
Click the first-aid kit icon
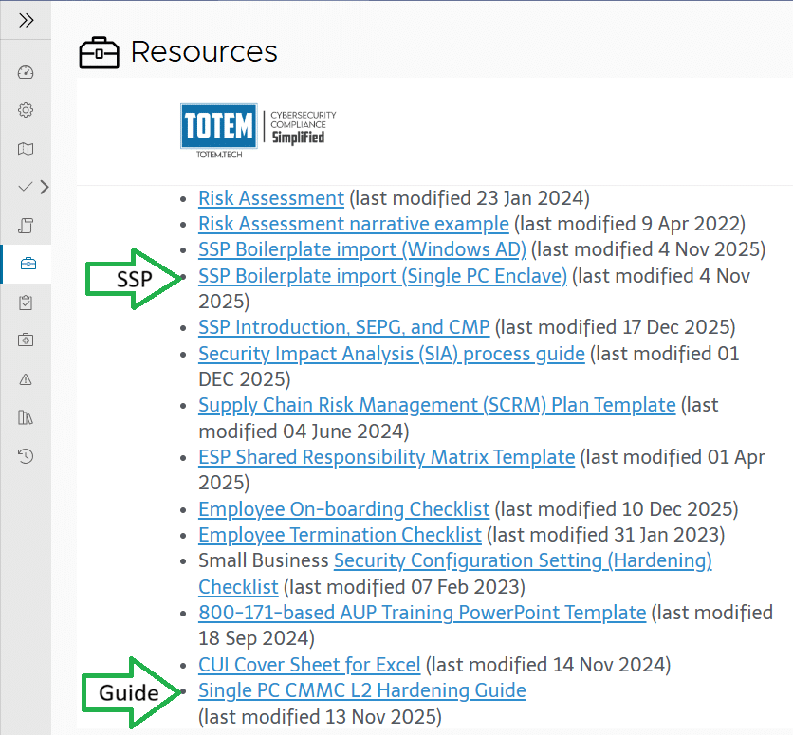coord(26,340)
